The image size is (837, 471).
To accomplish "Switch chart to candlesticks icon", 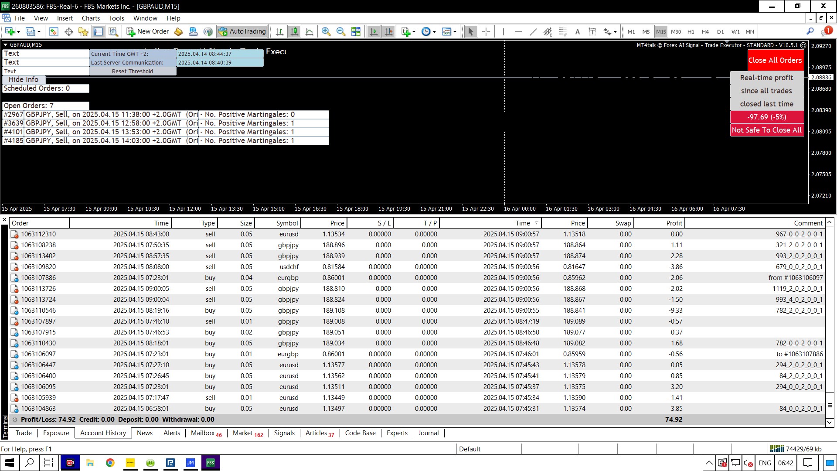I will 295,31.
